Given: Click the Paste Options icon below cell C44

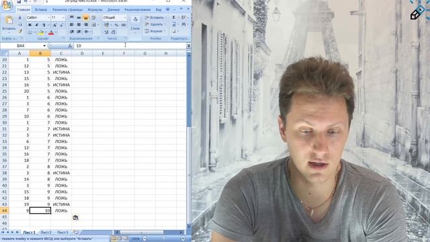Looking at the screenshot, I should point(75,218).
